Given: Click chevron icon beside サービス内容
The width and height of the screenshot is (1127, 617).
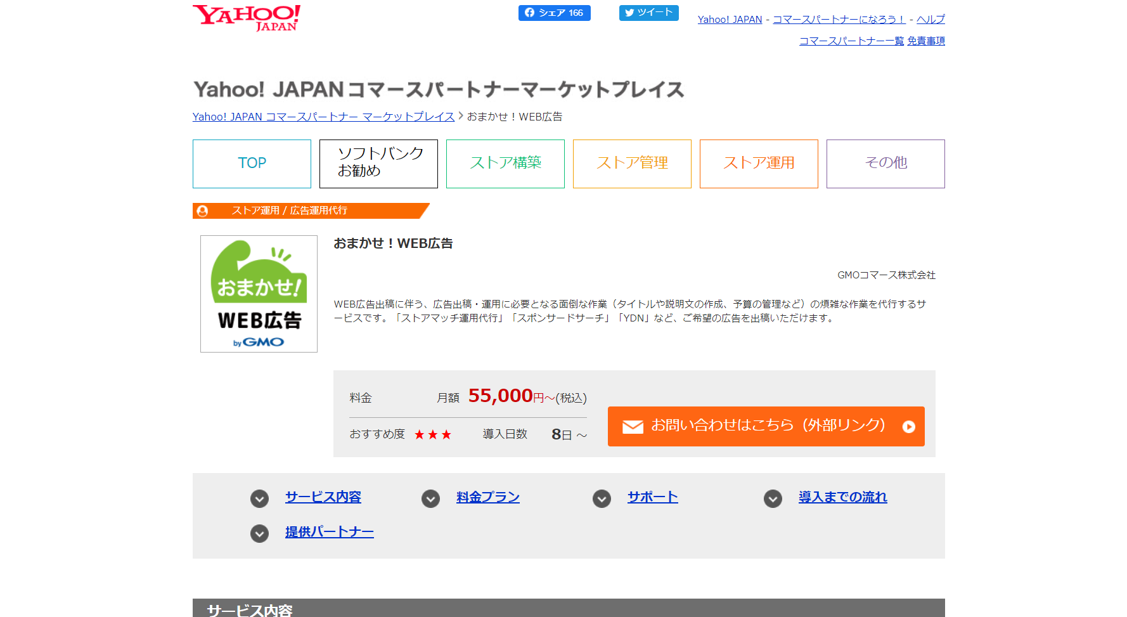Looking at the screenshot, I should point(259,499).
